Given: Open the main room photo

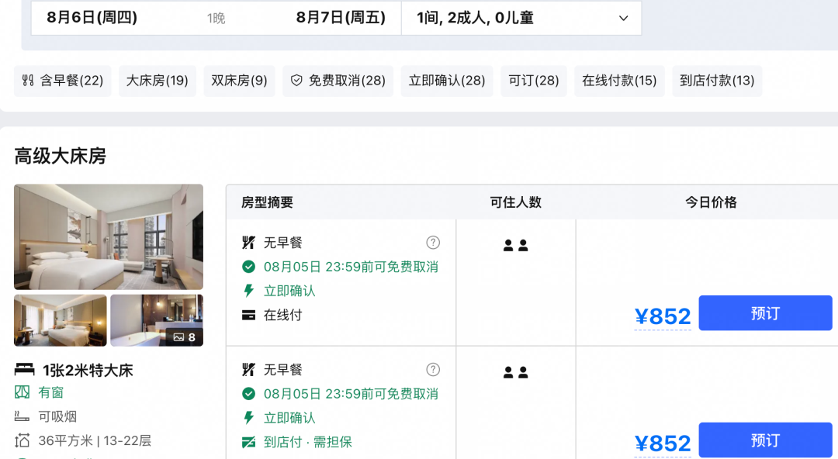Looking at the screenshot, I should [x=109, y=236].
